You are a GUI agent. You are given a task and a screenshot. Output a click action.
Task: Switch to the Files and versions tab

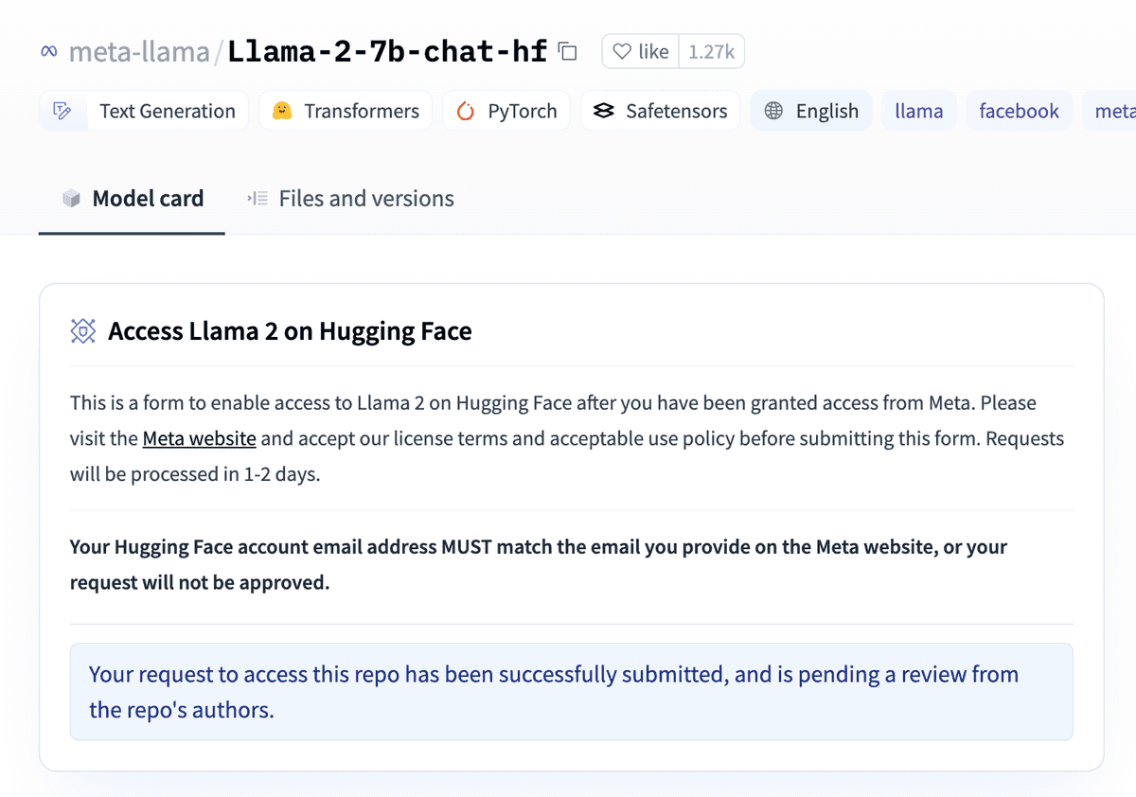[x=366, y=198]
